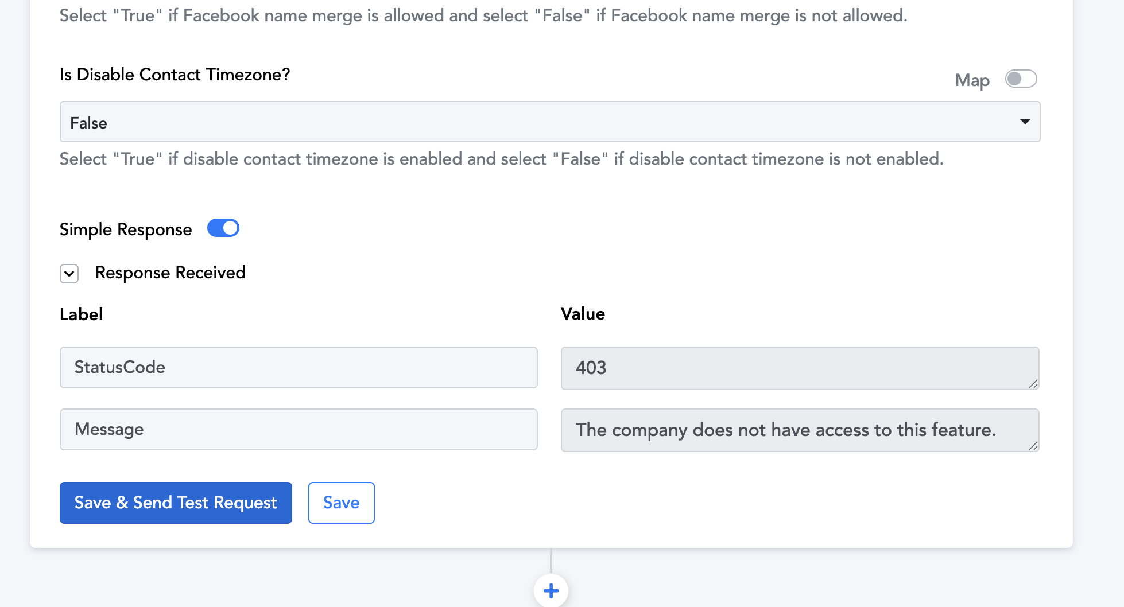Grab the resize handle of 403 value box

coord(1033,384)
